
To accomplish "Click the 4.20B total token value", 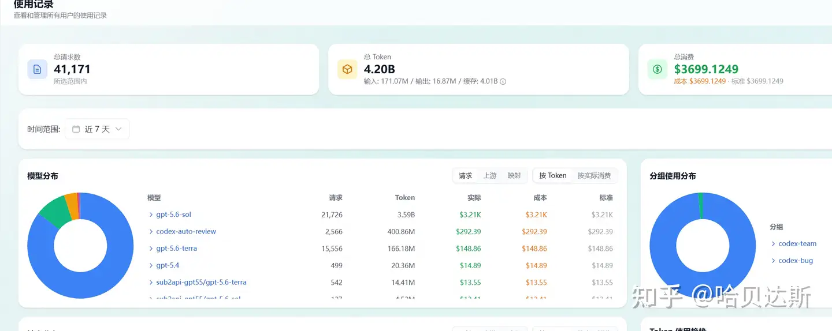I will (380, 69).
